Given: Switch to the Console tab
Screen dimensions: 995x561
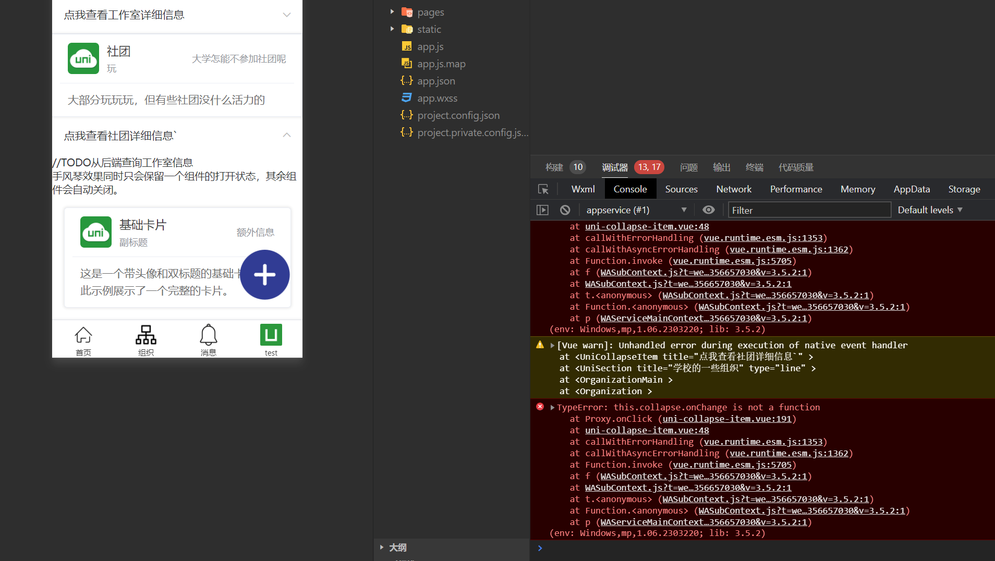Looking at the screenshot, I should [x=630, y=189].
